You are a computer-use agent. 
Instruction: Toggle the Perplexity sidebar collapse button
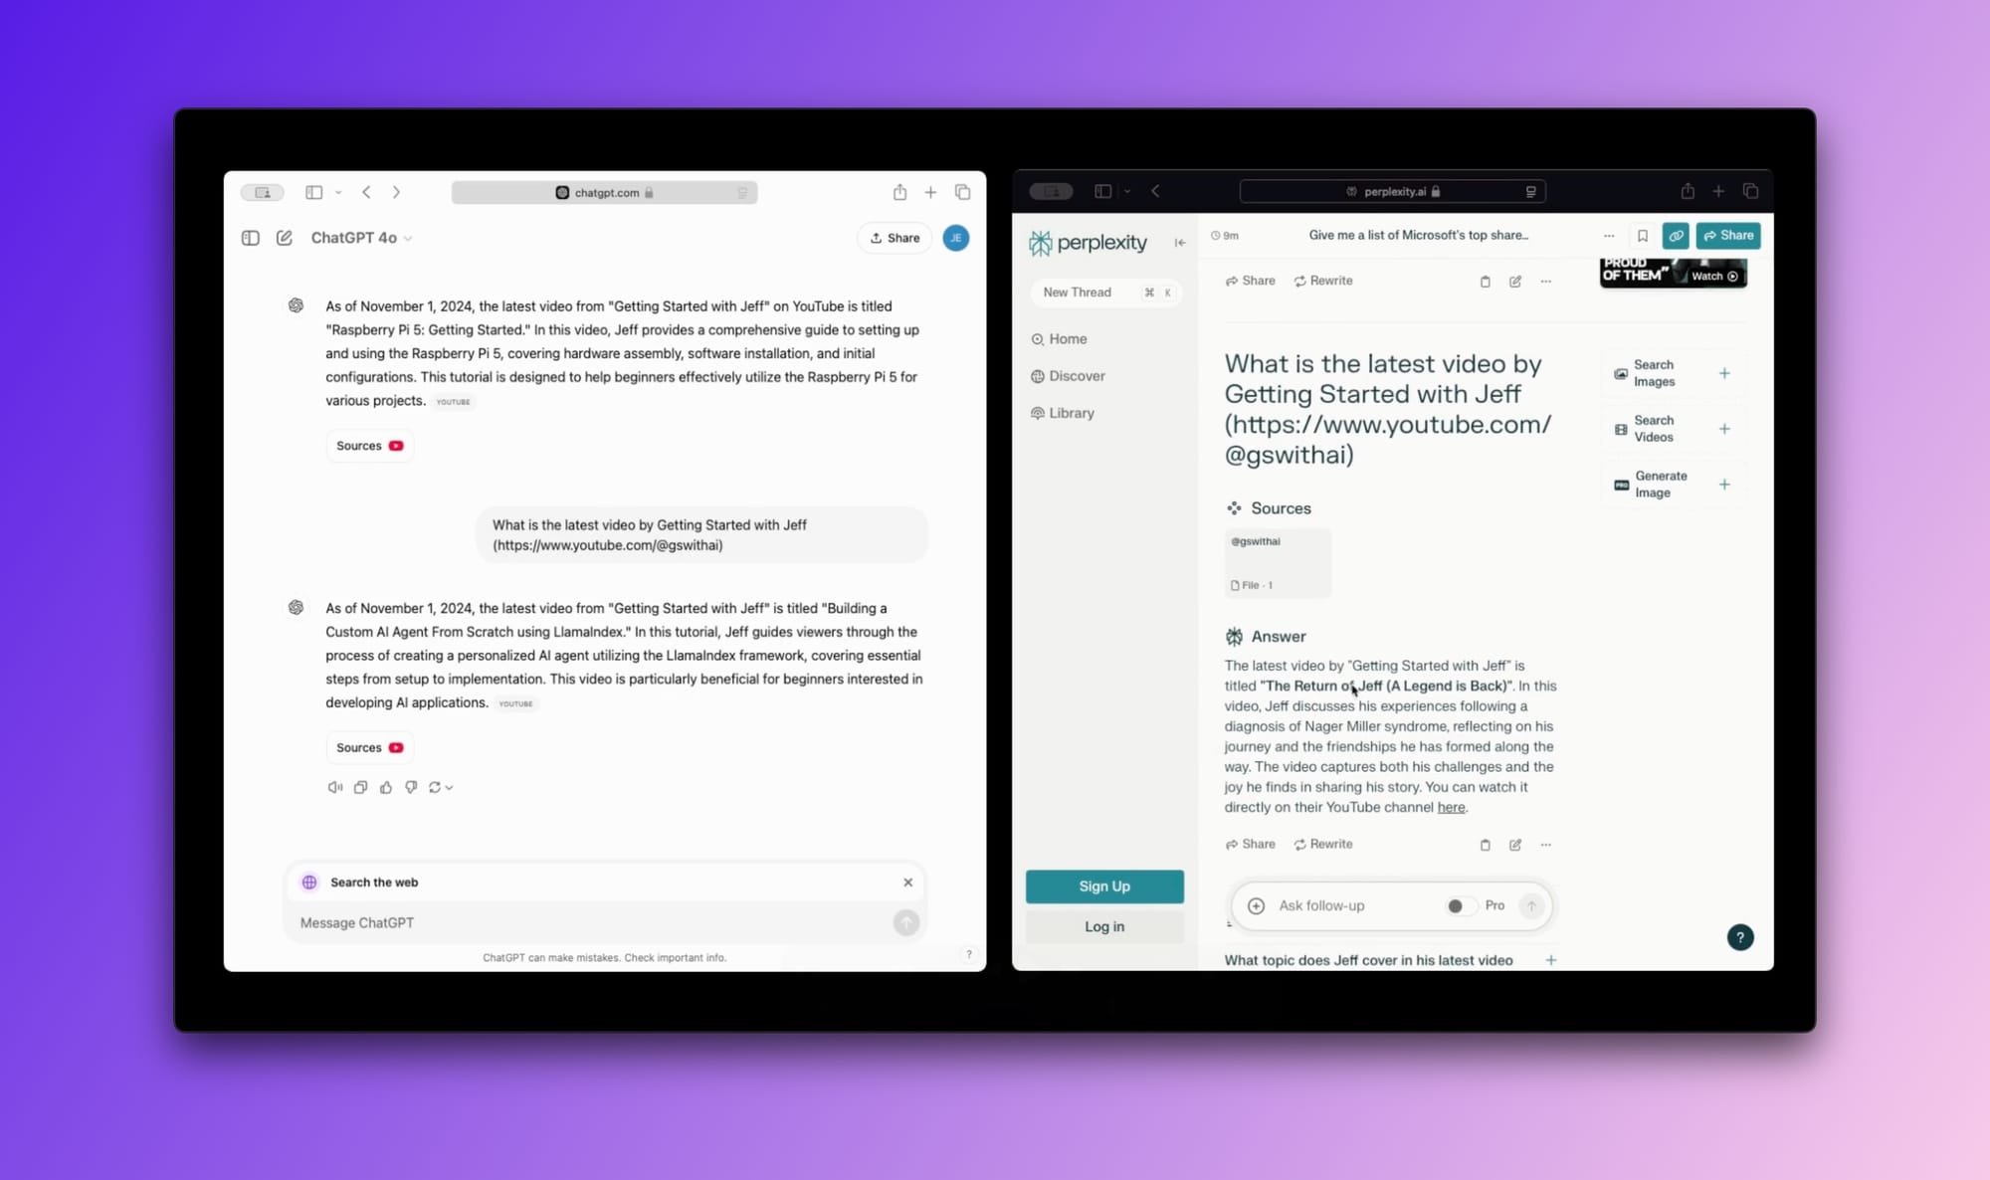pos(1180,242)
